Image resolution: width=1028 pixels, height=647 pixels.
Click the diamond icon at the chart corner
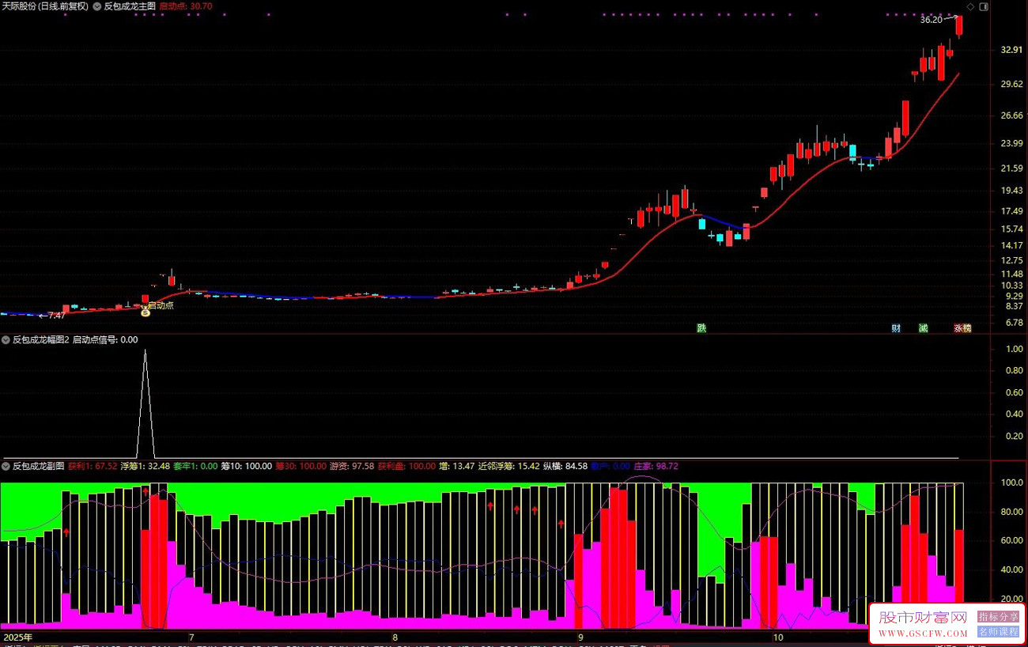tap(970, 6)
